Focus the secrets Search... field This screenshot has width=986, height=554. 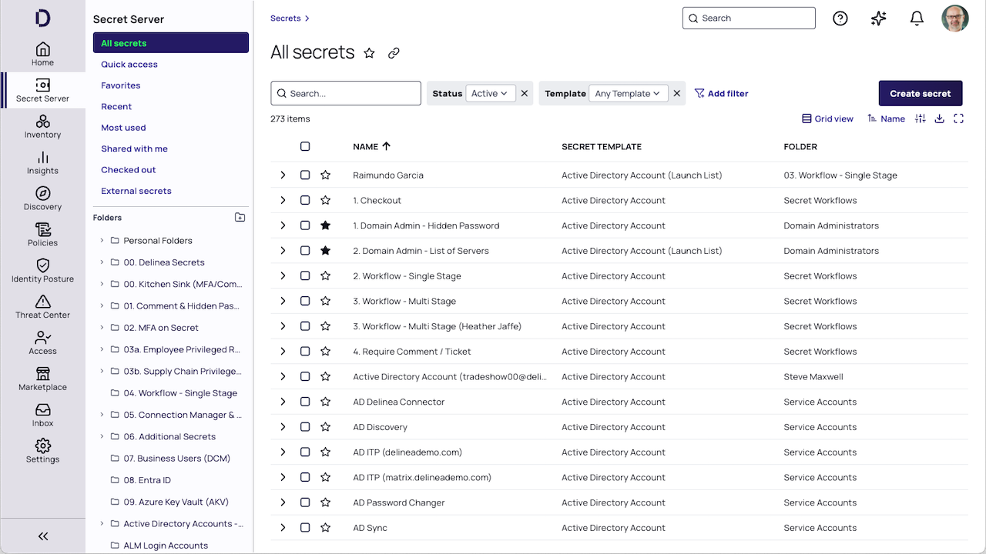346,93
